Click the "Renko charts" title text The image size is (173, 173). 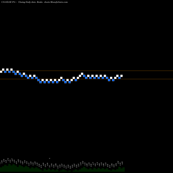coord(43,2)
